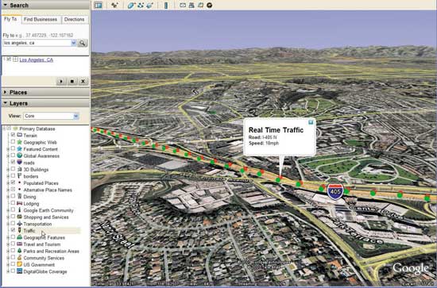
Task: Open the View Core dropdown
Action: coord(51,116)
